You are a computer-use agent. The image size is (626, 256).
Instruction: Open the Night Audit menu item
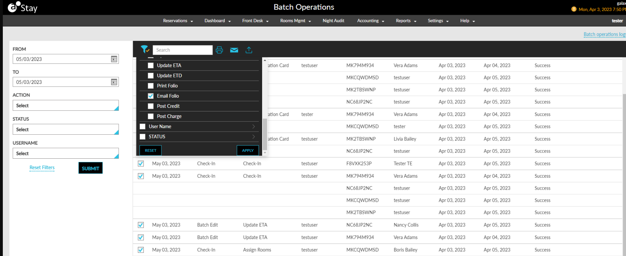[333, 21]
